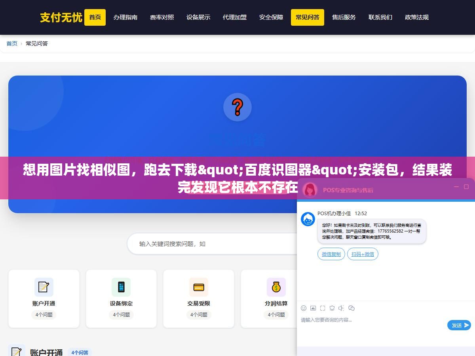Click the 首页 breadcrumb link

tap(12, 44)
